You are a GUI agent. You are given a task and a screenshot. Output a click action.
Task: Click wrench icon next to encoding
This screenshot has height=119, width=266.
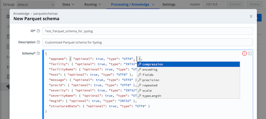pos(139,70)
